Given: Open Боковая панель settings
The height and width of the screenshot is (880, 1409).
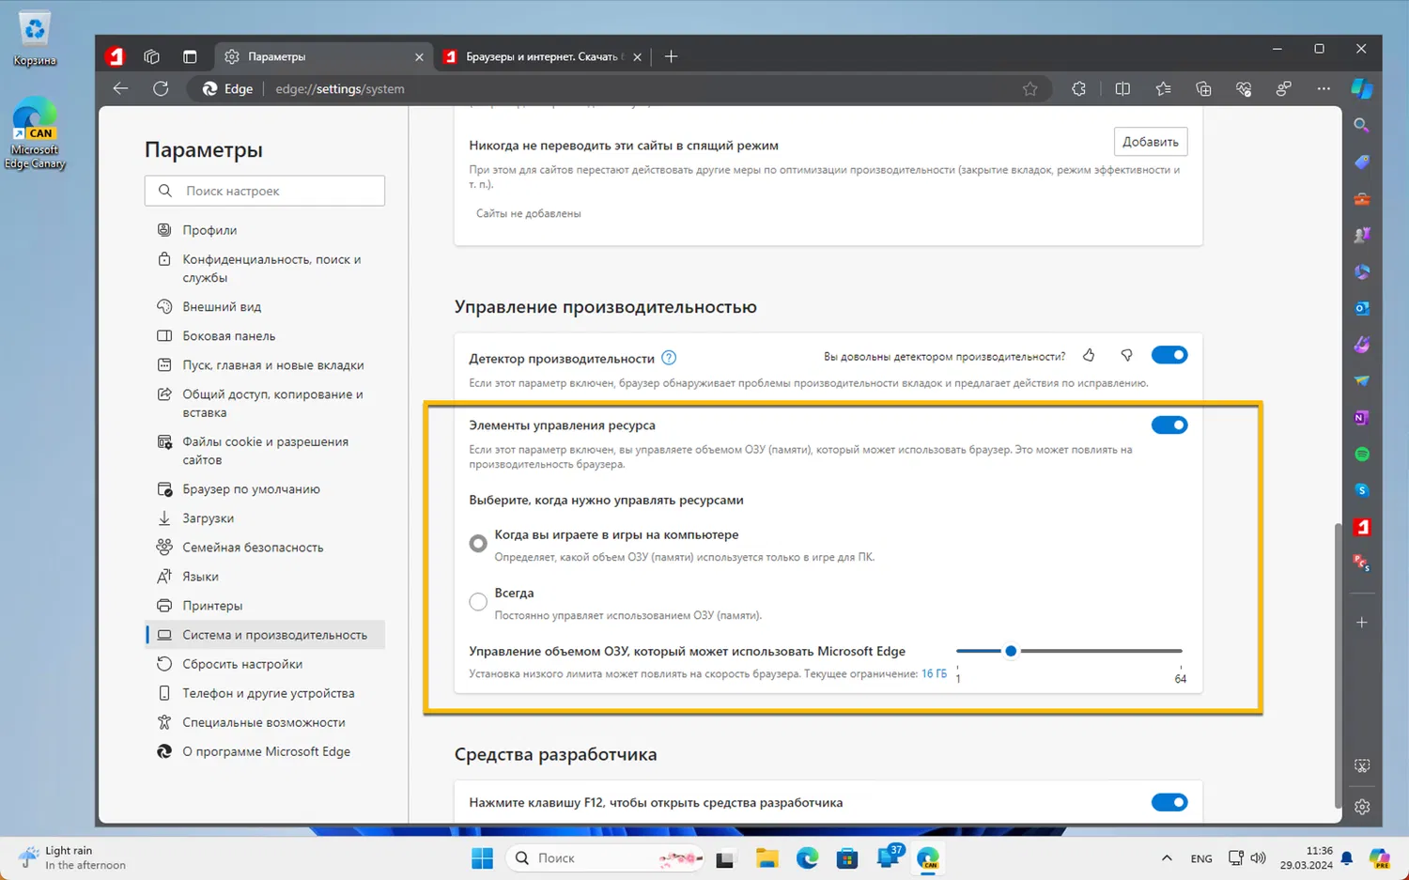Looking at the screenshot, I should [x=265, y=335].
